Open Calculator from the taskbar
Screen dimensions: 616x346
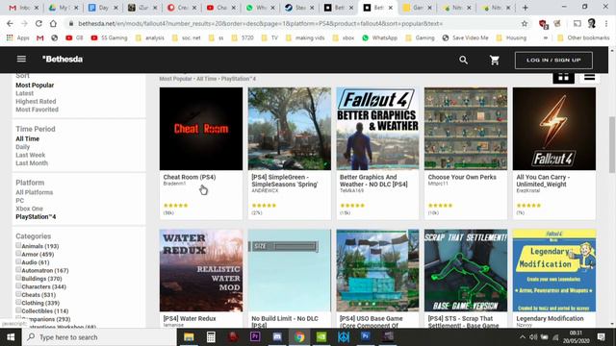[x=211, y=337]
